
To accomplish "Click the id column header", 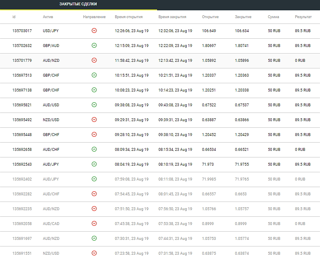I will coord(14,17).
